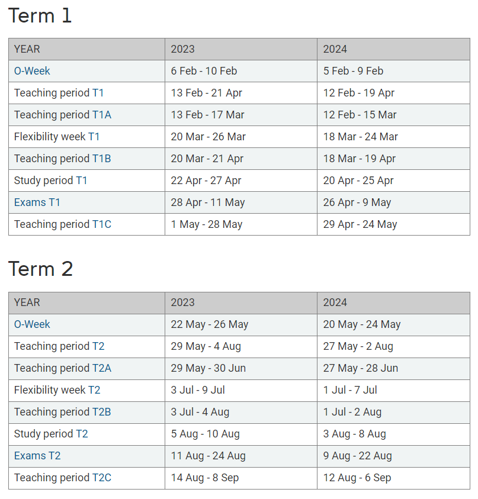Click the T2 link in Study period
The image size is (478, 499).
click(x=82, y=434)
